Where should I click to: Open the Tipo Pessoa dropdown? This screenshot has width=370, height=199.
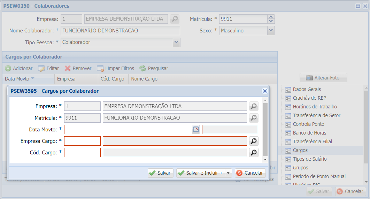[x=176, y=42]
